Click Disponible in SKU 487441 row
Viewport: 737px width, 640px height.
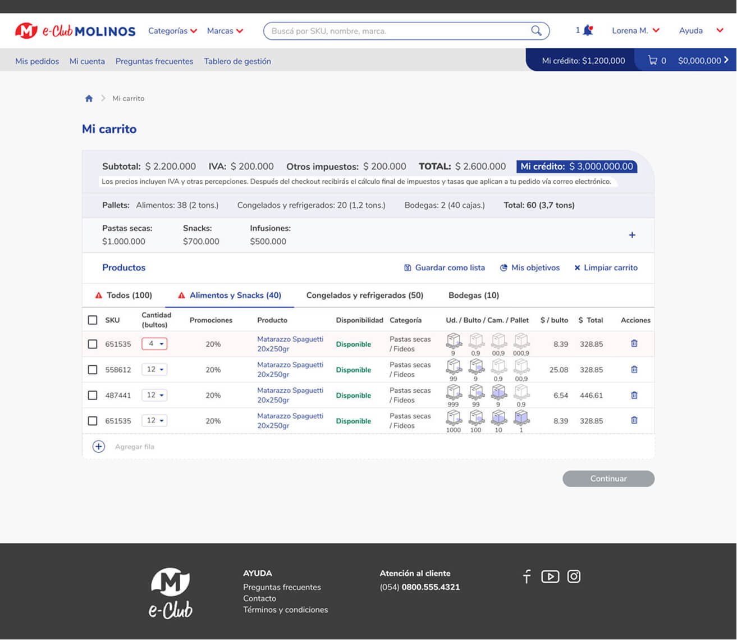354,396
